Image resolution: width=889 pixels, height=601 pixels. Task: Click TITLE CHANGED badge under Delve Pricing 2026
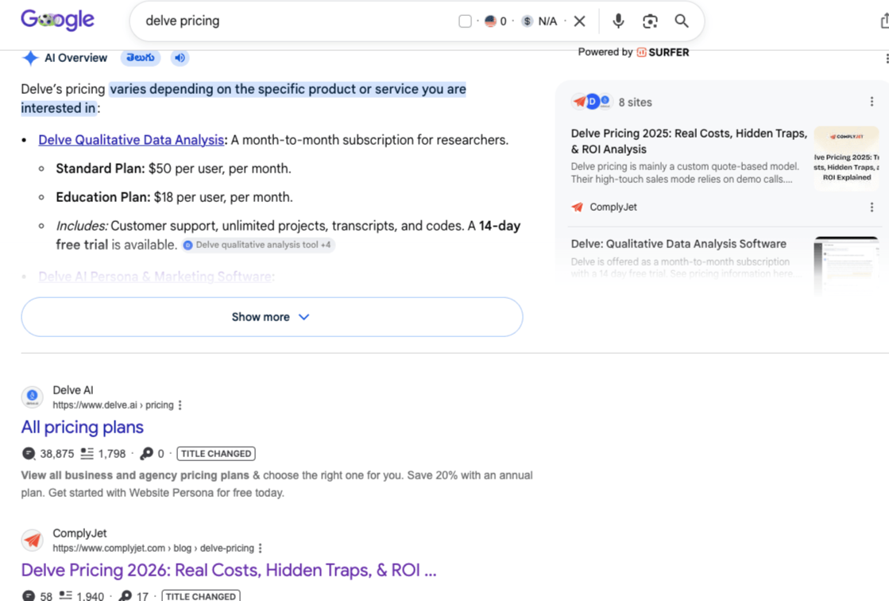(201, 596)
